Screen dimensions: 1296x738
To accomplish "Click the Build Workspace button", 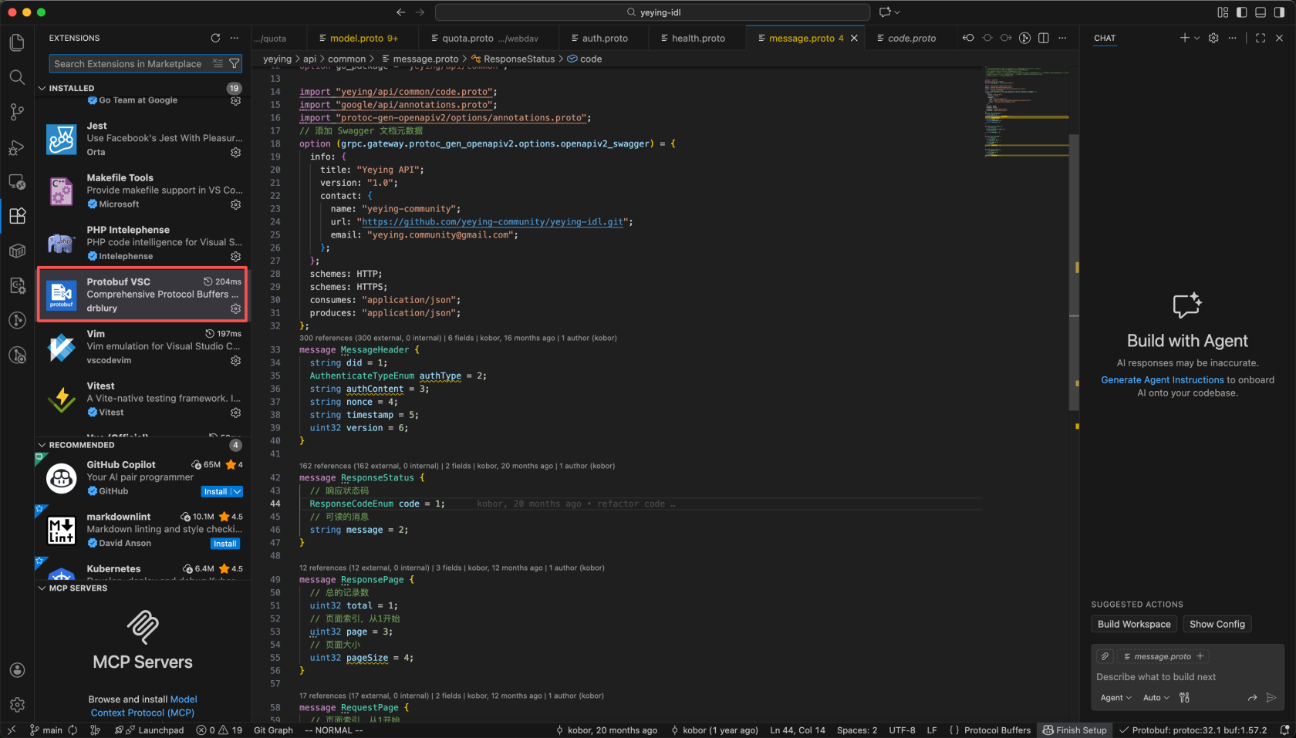I will (1133, 625).
